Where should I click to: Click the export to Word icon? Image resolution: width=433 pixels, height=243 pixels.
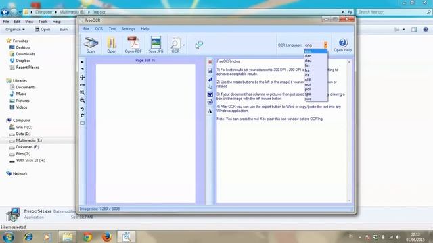pos(210,94)
